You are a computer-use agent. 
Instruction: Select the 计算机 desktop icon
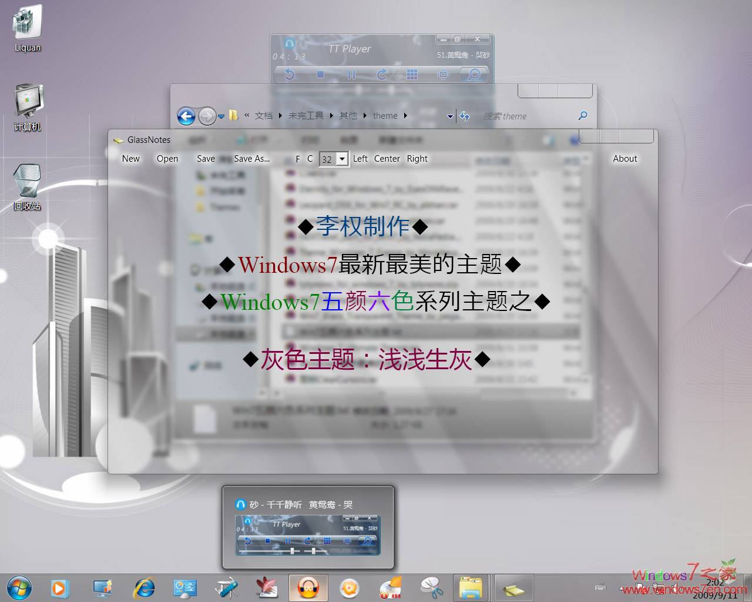28,108
